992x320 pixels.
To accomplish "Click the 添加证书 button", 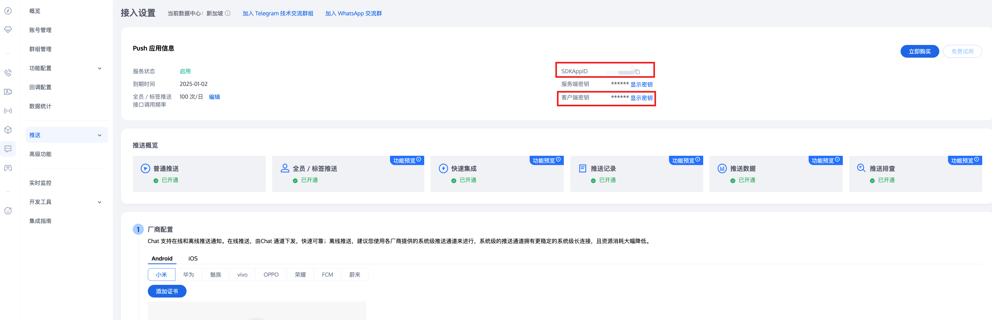I will tap(167, 291).
